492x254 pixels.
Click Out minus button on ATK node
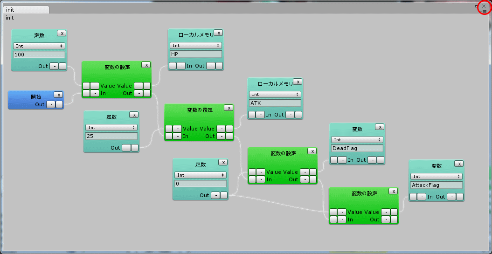(x=290, y=115)
